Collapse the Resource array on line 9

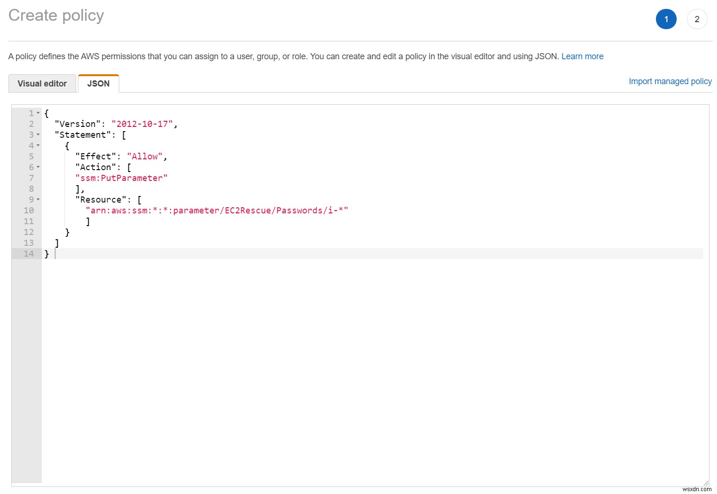pyautogui.click(x=38, y=199)
